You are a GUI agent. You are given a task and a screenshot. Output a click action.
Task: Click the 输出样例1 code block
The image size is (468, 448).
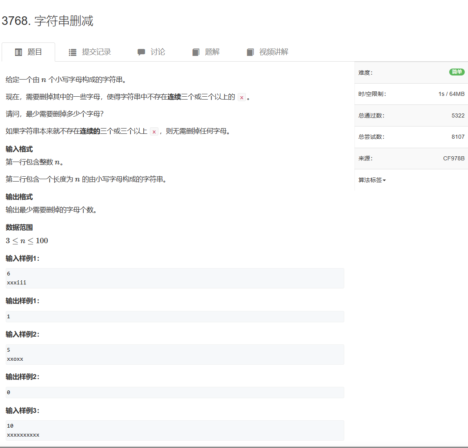(175, 317)
